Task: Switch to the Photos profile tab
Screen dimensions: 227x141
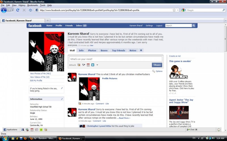Action: 92,50
